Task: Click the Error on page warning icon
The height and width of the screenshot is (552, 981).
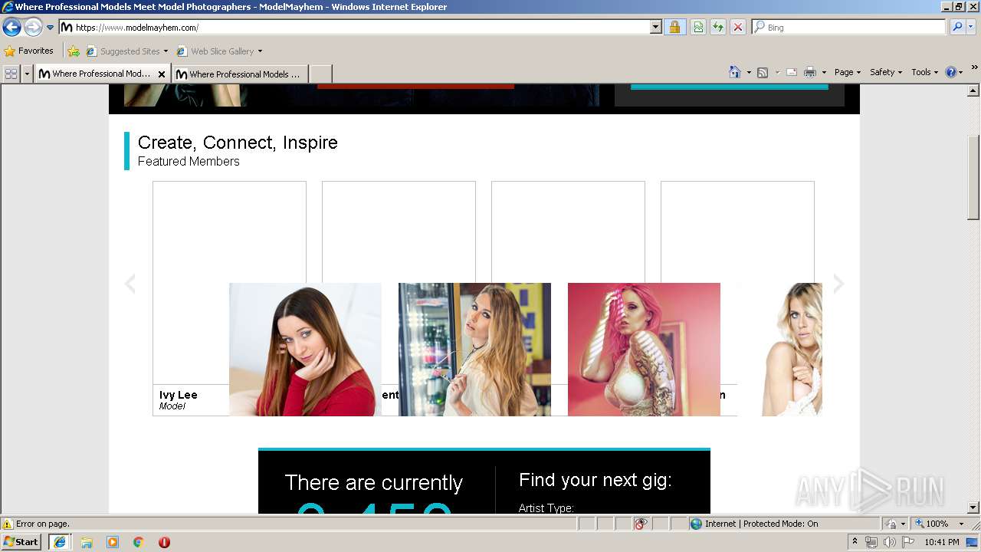Action: pyautogui.click(x=8, y=524)
